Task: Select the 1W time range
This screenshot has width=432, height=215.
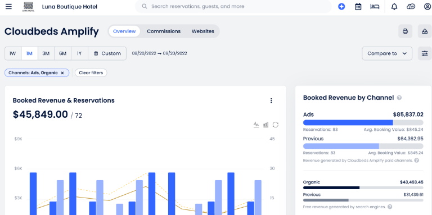Action: point(13,53)
